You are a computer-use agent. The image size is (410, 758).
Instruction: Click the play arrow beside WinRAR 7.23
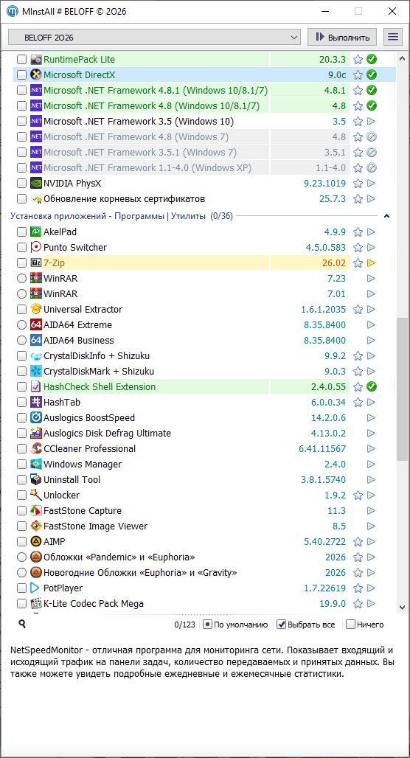click(372, 279)
